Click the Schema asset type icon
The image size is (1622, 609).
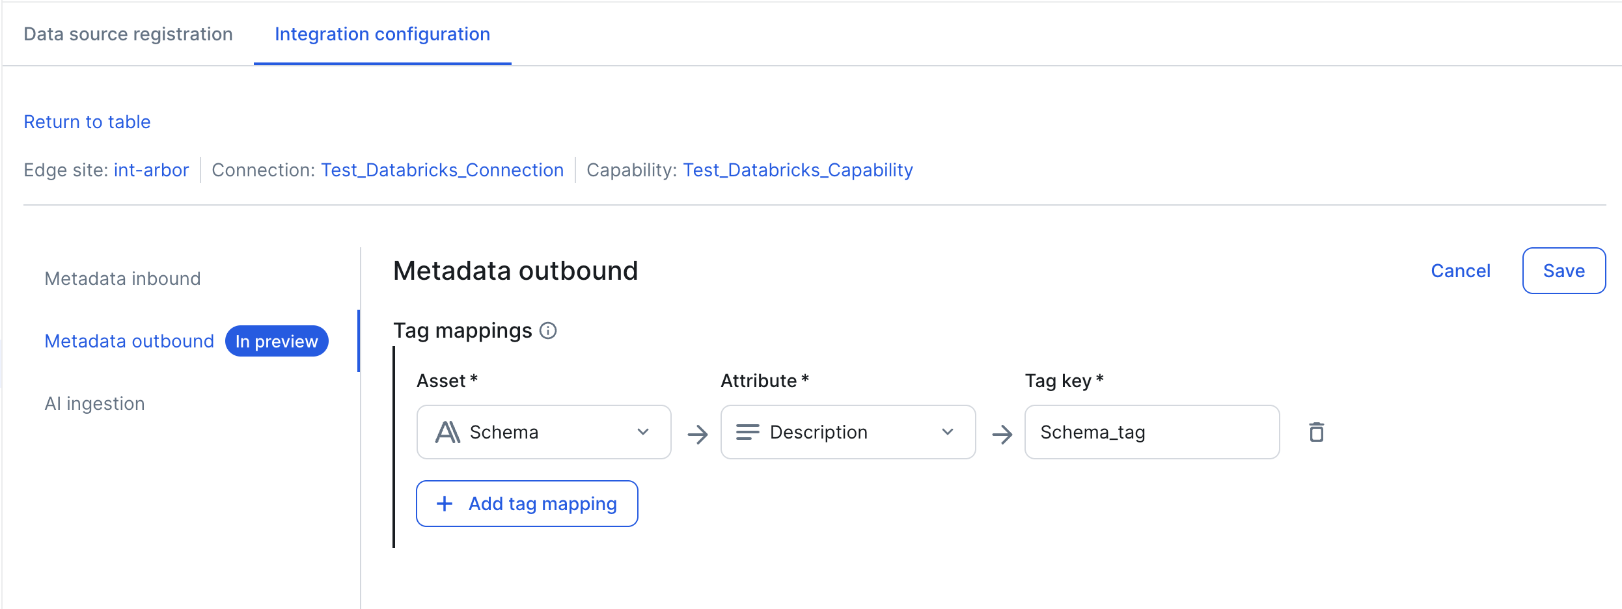tap(448, 432)
